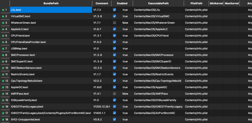
Task: Uncheck SMCProcessor.kext enabled checkbox
Action: [x=114, y=55]
